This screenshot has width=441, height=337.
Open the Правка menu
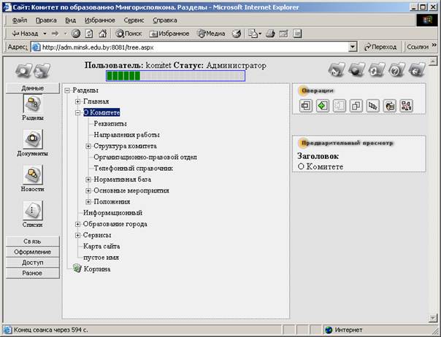[46, 20]
